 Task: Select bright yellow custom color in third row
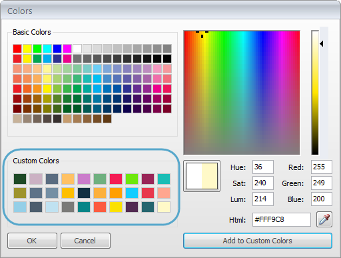click(x=116, y=207)
